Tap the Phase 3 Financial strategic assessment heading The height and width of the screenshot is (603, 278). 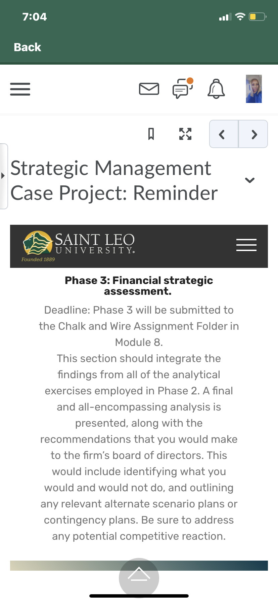pyautogui.click(x=139, y=286)
